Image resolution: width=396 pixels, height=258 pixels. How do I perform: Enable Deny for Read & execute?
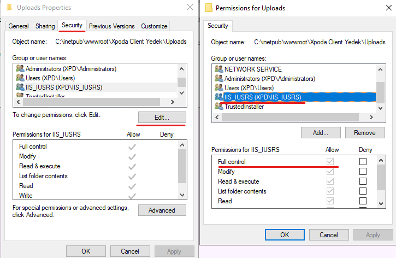[x=363, y=181]
